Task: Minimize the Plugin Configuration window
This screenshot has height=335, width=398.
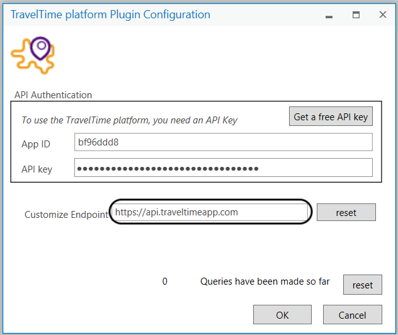Action: pyautogui.click(x=329, y=15)
